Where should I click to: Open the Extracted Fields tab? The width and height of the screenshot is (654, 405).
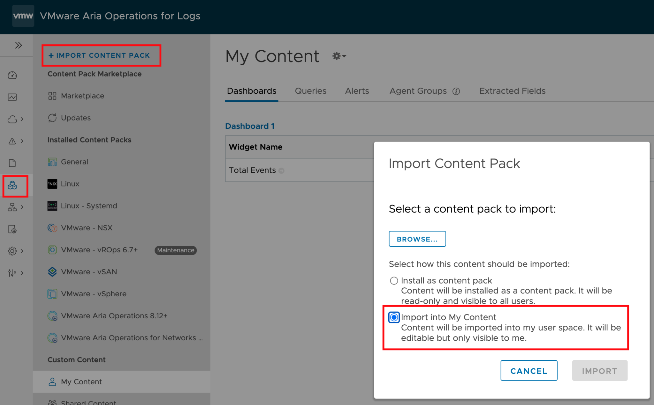pos(512,91)
